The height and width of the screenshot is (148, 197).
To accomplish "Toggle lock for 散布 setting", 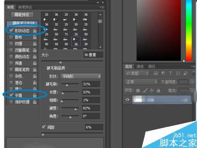I will (x=35, y=37).
